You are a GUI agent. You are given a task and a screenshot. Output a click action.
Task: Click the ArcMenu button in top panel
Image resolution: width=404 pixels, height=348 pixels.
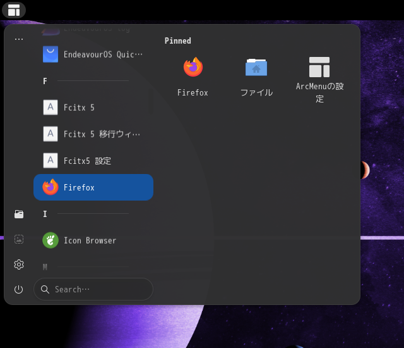point(14,10)
